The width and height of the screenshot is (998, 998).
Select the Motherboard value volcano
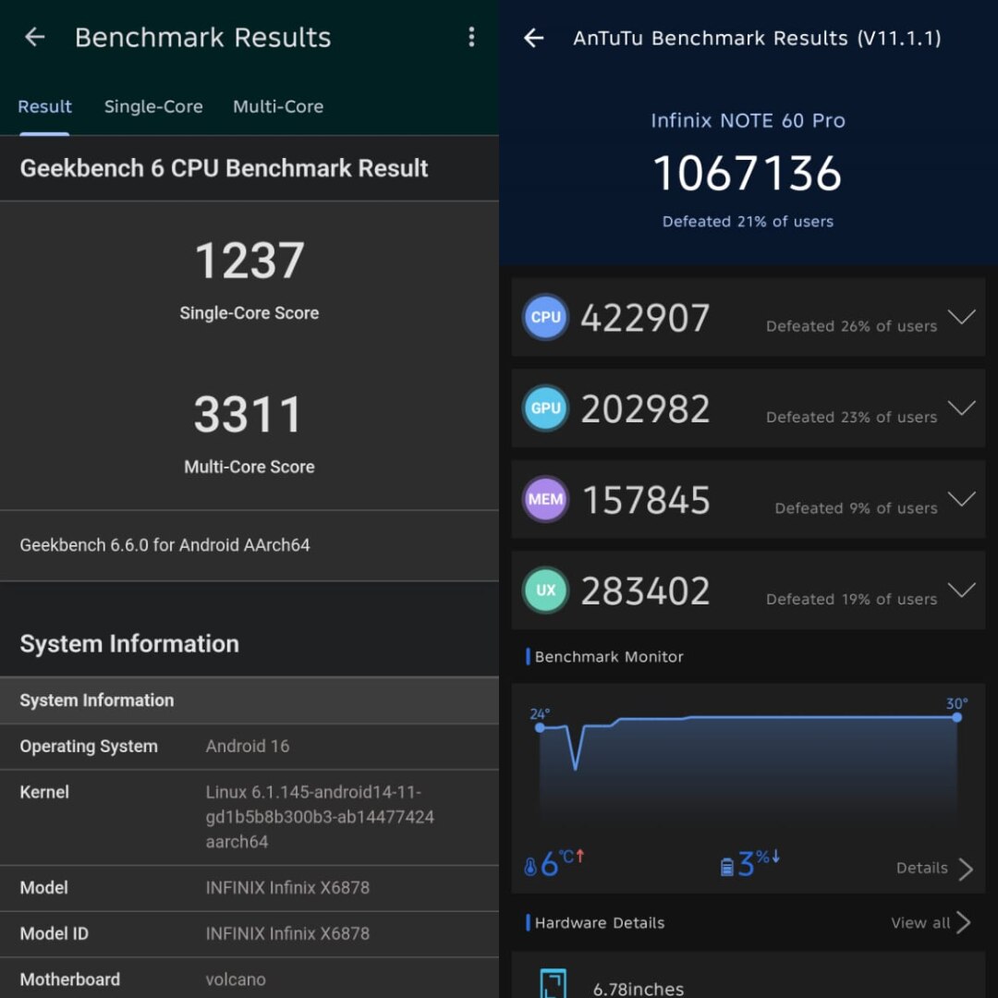click(x=236, y=979)
